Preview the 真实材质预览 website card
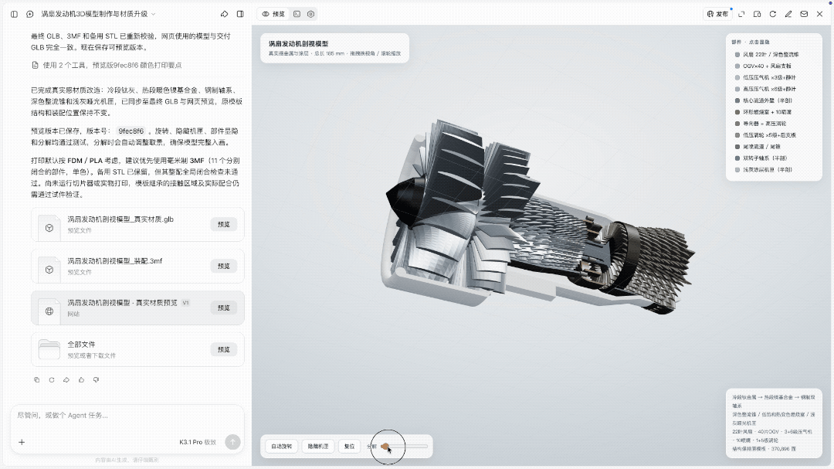The image size is (834, 469). tap(223, 308)
